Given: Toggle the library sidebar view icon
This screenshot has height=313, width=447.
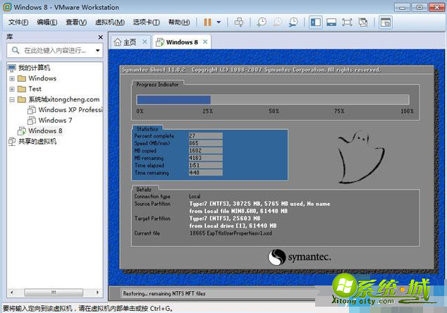Looking at the screenshot, I should click(316, 23).
